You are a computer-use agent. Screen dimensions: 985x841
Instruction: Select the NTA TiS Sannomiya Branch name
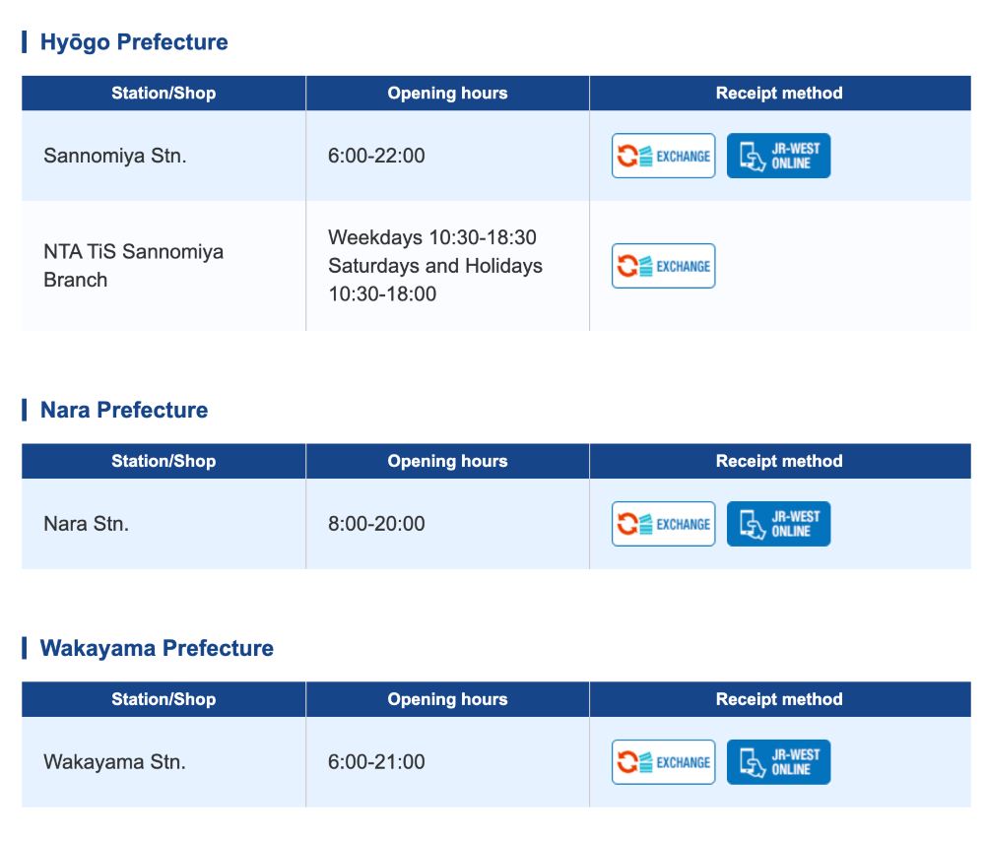point(133,266)
